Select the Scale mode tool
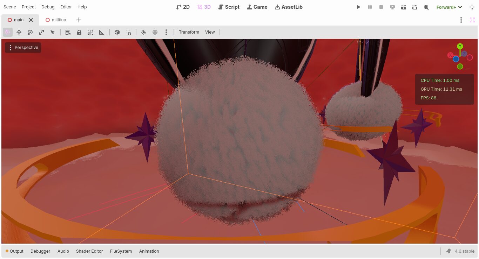This screenshot has height=259, width=479. tap(41, 32)
